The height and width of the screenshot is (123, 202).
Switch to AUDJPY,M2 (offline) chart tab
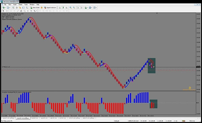pyautogui.click(x=8, y=118)
